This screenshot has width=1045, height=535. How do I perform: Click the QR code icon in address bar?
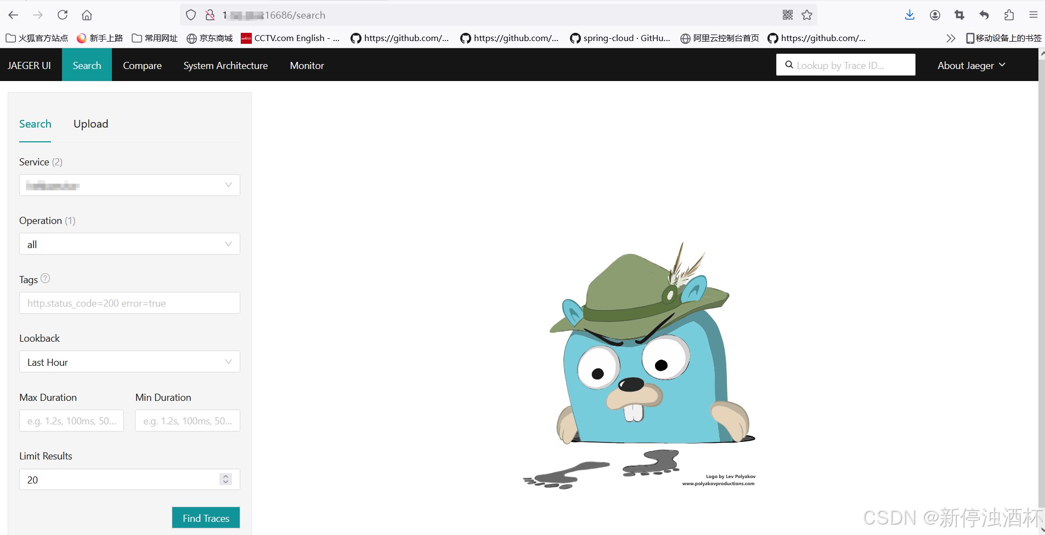(788, 15)
